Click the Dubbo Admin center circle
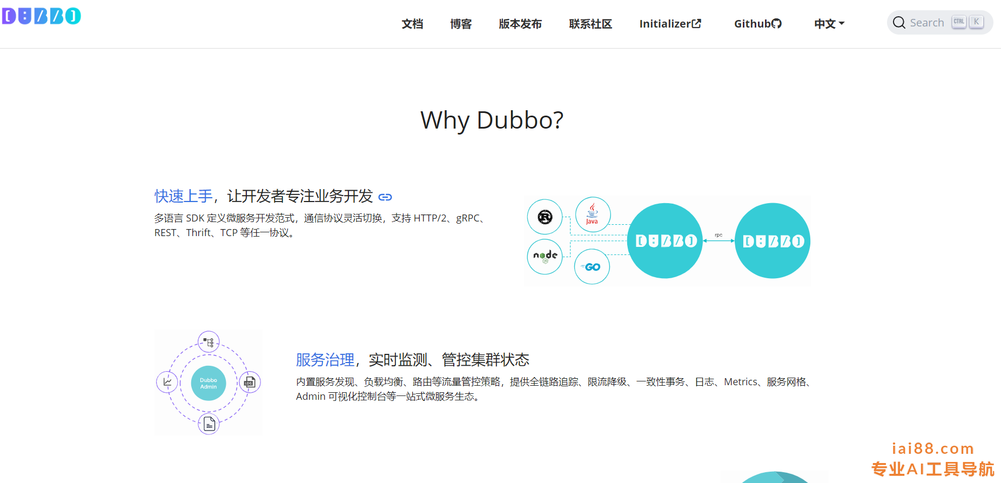Viewport: 1001px width, 483px height. (209, 383)
